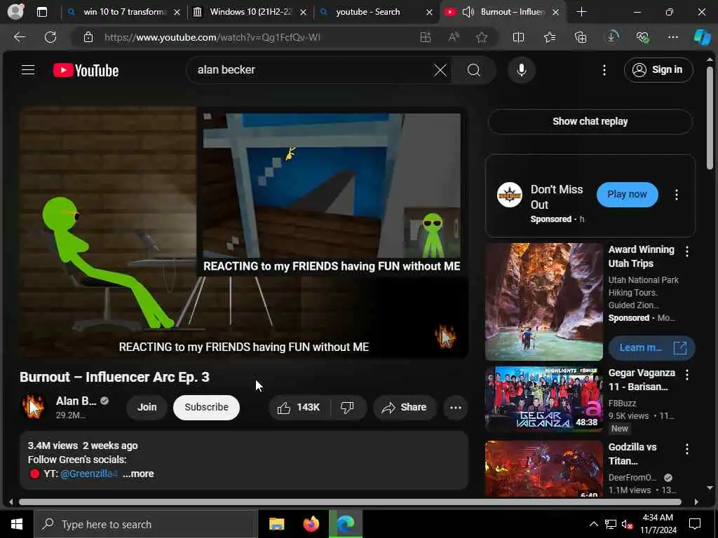Image resolution: width=718 pixels, height=538 pixels.
Task: Share the video
Action: (405, 407)
